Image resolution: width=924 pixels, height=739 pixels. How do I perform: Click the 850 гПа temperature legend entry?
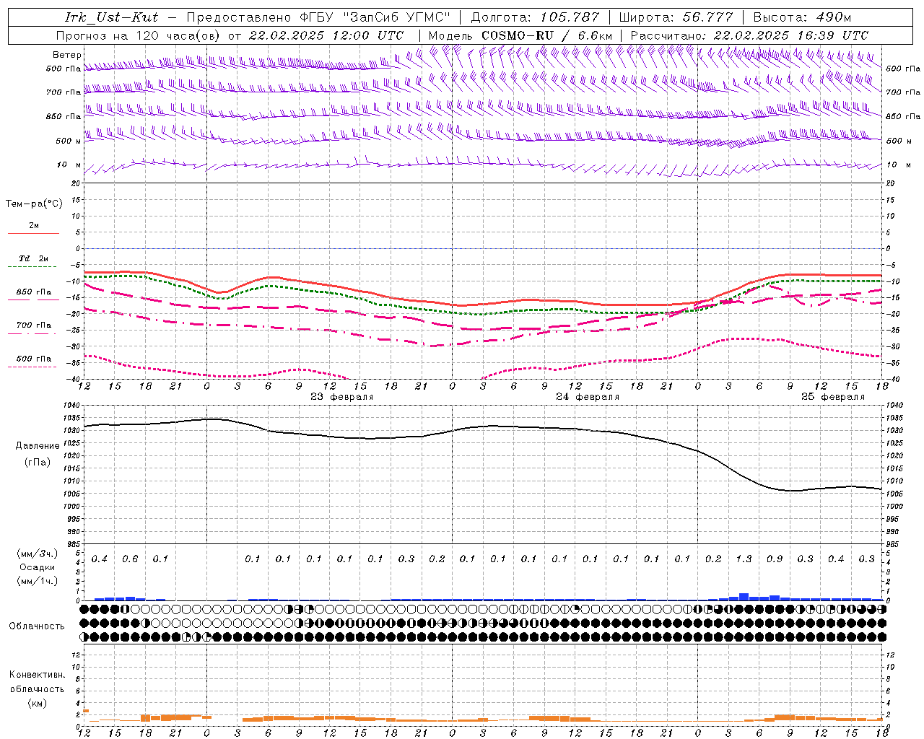point(34,292)
